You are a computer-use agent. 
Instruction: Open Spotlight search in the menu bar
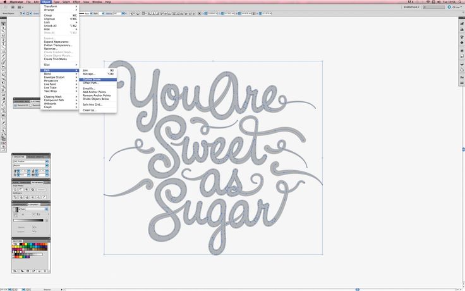[x=460, y=2]
